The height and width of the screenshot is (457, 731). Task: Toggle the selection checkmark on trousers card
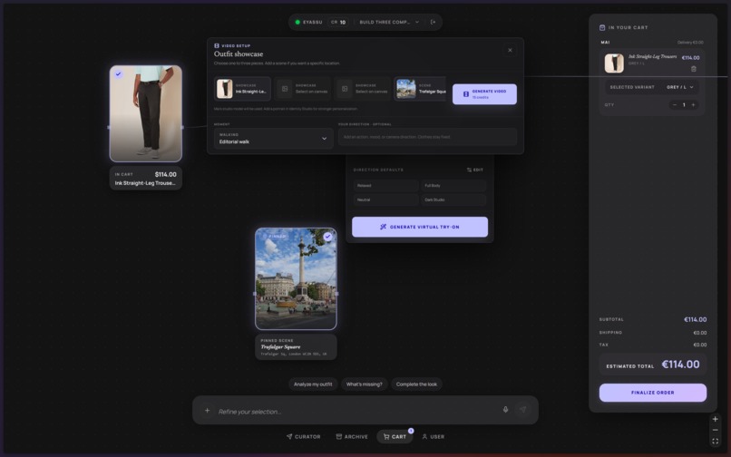119,73
